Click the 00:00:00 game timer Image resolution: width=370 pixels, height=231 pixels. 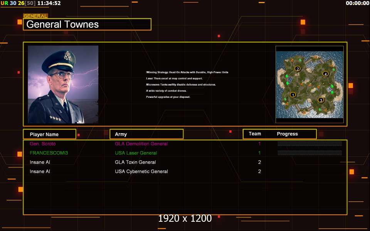click(357, 3)
